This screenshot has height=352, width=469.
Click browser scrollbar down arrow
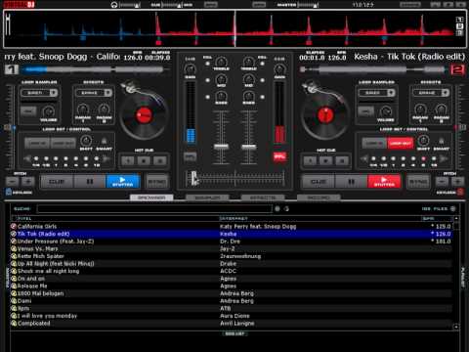(456, 326)
